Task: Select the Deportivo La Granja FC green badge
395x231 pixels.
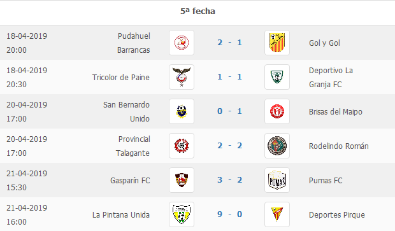Action: coord(277,77)
